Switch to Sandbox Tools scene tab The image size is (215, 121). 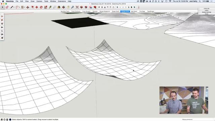[65, 11]
